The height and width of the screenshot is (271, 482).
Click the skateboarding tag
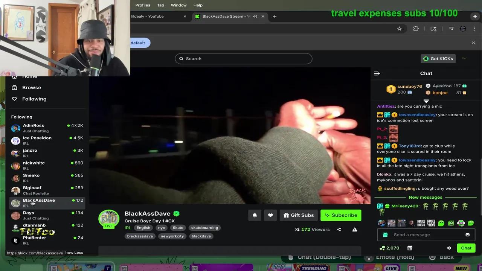[204, 228]
